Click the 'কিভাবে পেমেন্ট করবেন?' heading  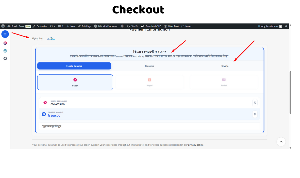[149, 52]
